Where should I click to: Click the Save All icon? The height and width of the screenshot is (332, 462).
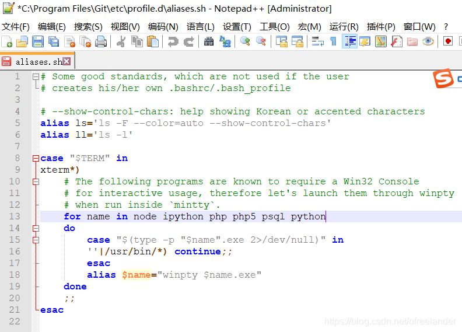pos(54,41)
